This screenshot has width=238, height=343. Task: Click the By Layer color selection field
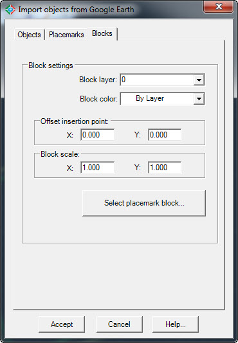[x=162, y=99]
